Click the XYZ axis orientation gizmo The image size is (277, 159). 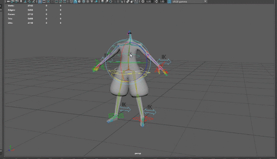(x=11, y=149)
